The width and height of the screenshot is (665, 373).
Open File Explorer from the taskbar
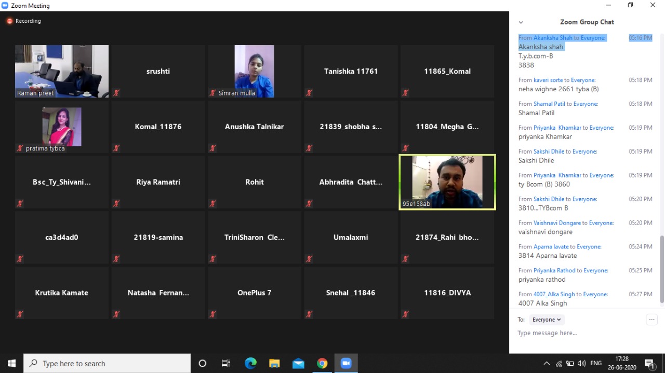pyautogui.click(x=274, y=363)
